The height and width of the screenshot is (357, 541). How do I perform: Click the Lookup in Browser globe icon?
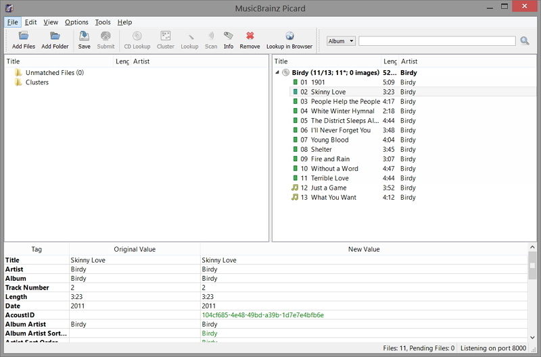point(289,36)
